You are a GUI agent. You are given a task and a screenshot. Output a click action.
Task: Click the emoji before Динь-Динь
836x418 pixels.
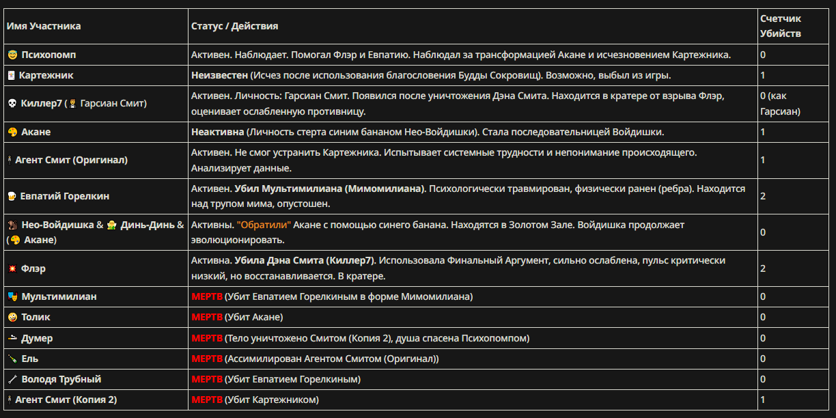[x=112, y=225]
